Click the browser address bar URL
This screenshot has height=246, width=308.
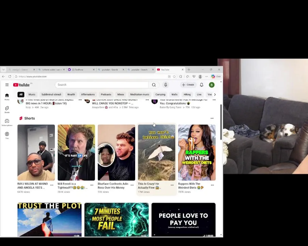33,77
